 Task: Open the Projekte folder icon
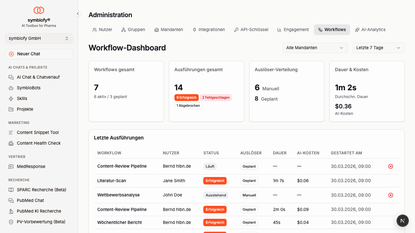pos(10,109)
